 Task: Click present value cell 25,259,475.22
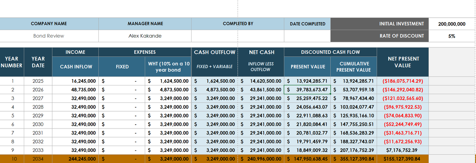tap(307, 98)
